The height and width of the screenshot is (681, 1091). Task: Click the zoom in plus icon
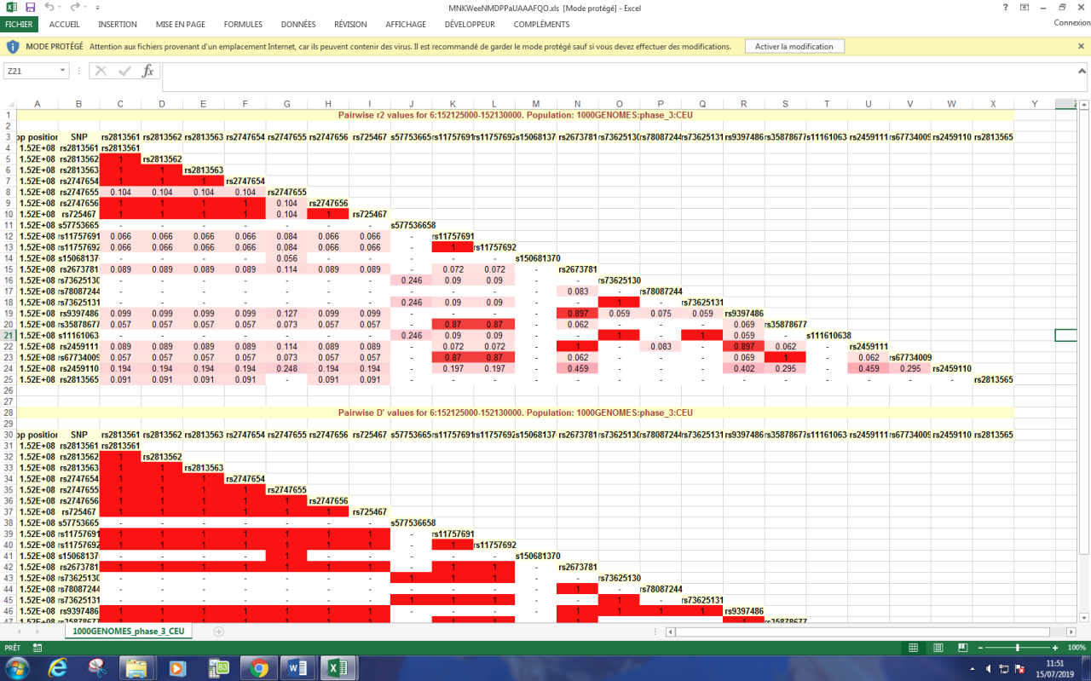(x=1053, y=648)
